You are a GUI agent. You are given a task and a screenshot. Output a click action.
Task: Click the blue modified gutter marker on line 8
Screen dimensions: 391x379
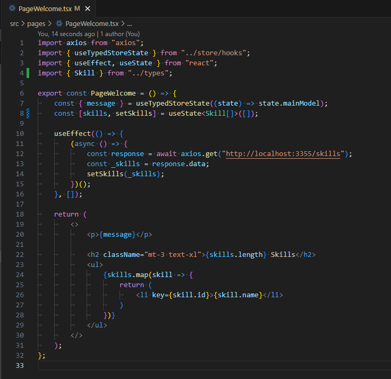28,113
